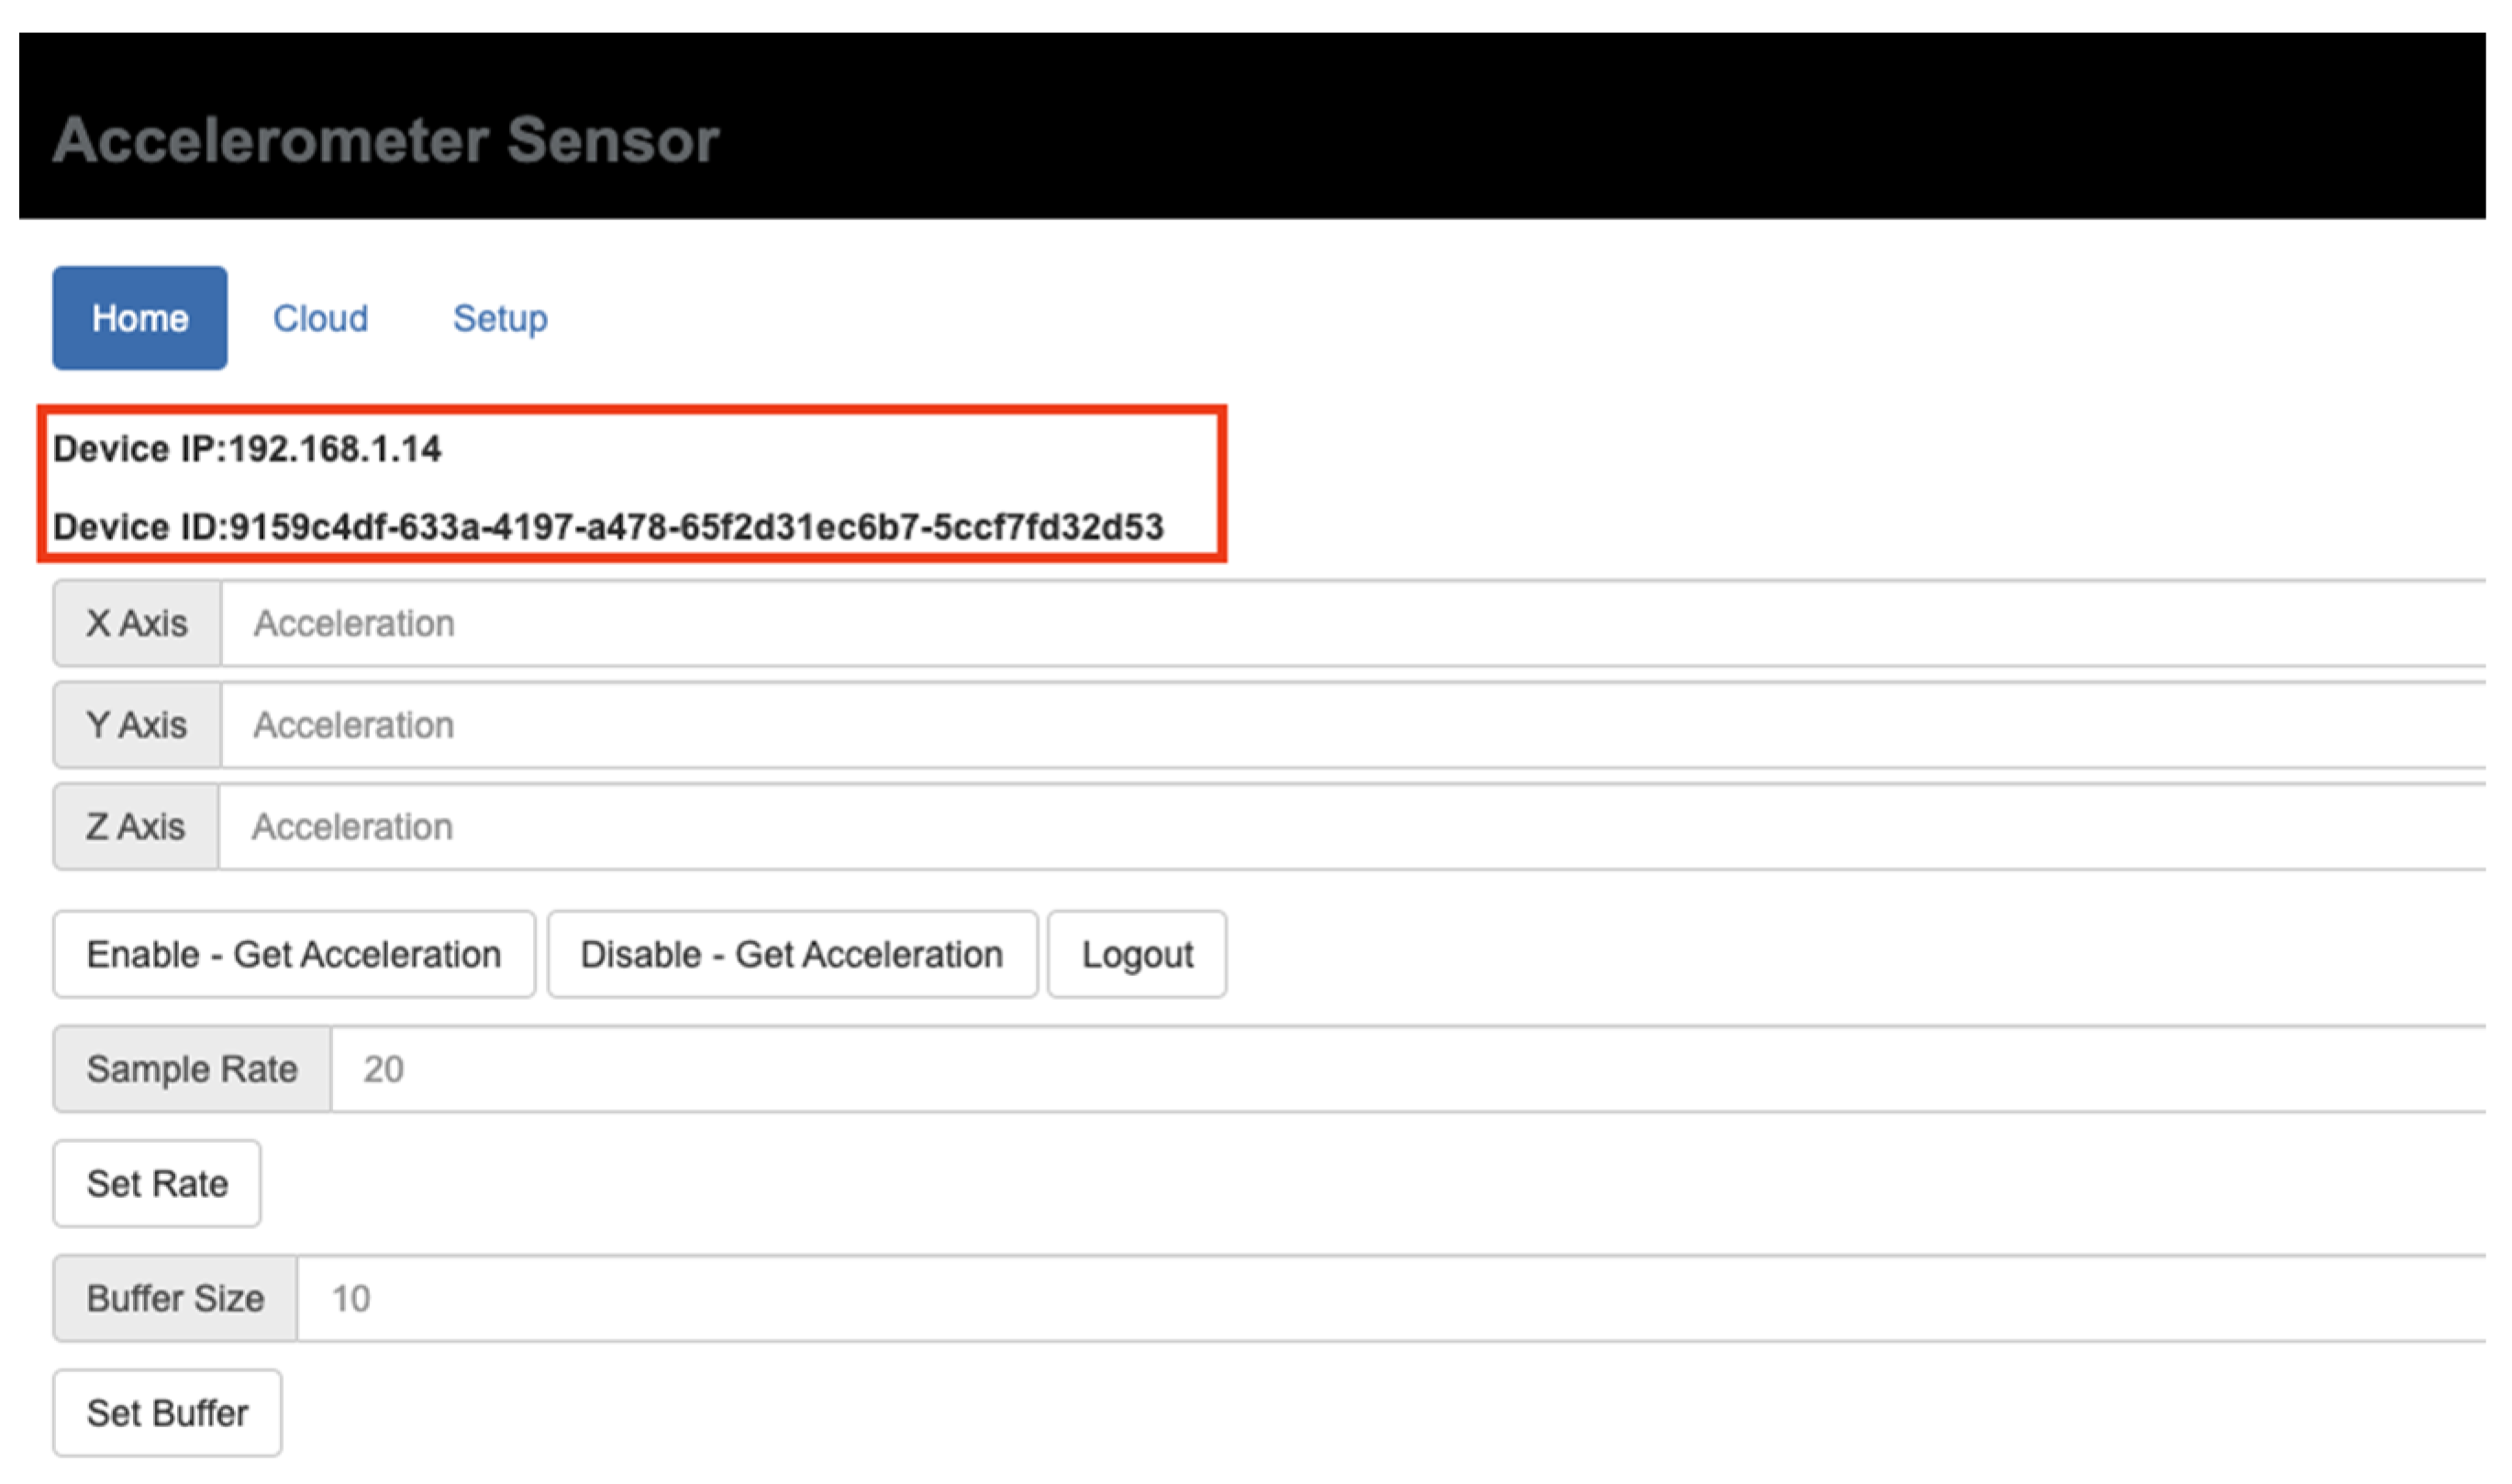This screenshot has height=1484, width=2512.
Task: Click the Buffer Size value field
Action: (x=700, y=1297)
